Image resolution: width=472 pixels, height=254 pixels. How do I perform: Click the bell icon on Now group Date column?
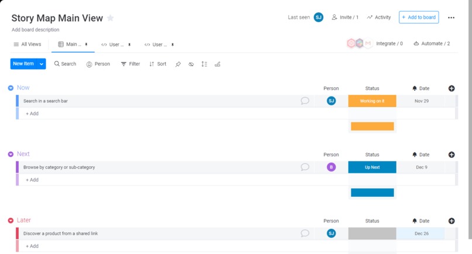415,88
